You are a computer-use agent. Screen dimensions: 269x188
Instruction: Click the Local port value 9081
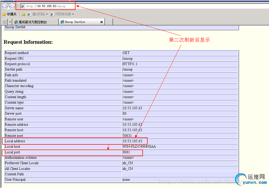coord(126,152)
